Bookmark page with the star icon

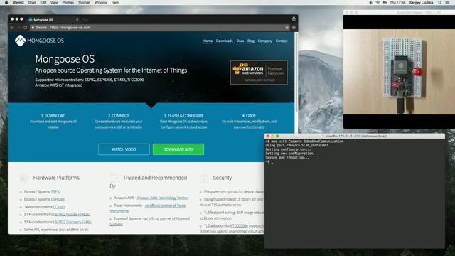tap(287, 28)
